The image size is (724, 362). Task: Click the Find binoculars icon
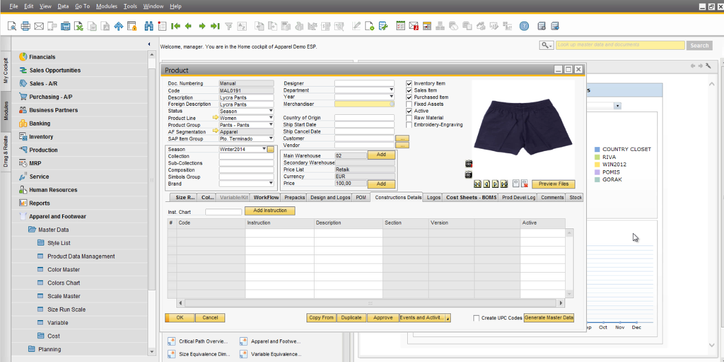[x=149, y=26]
